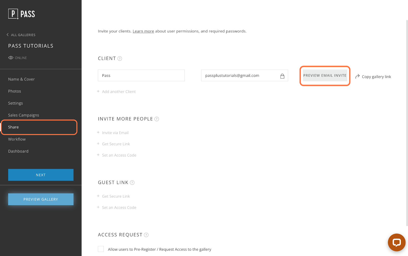
Task: Enable Pre-Register / Request Access checkbox
Action: (101, 249)
